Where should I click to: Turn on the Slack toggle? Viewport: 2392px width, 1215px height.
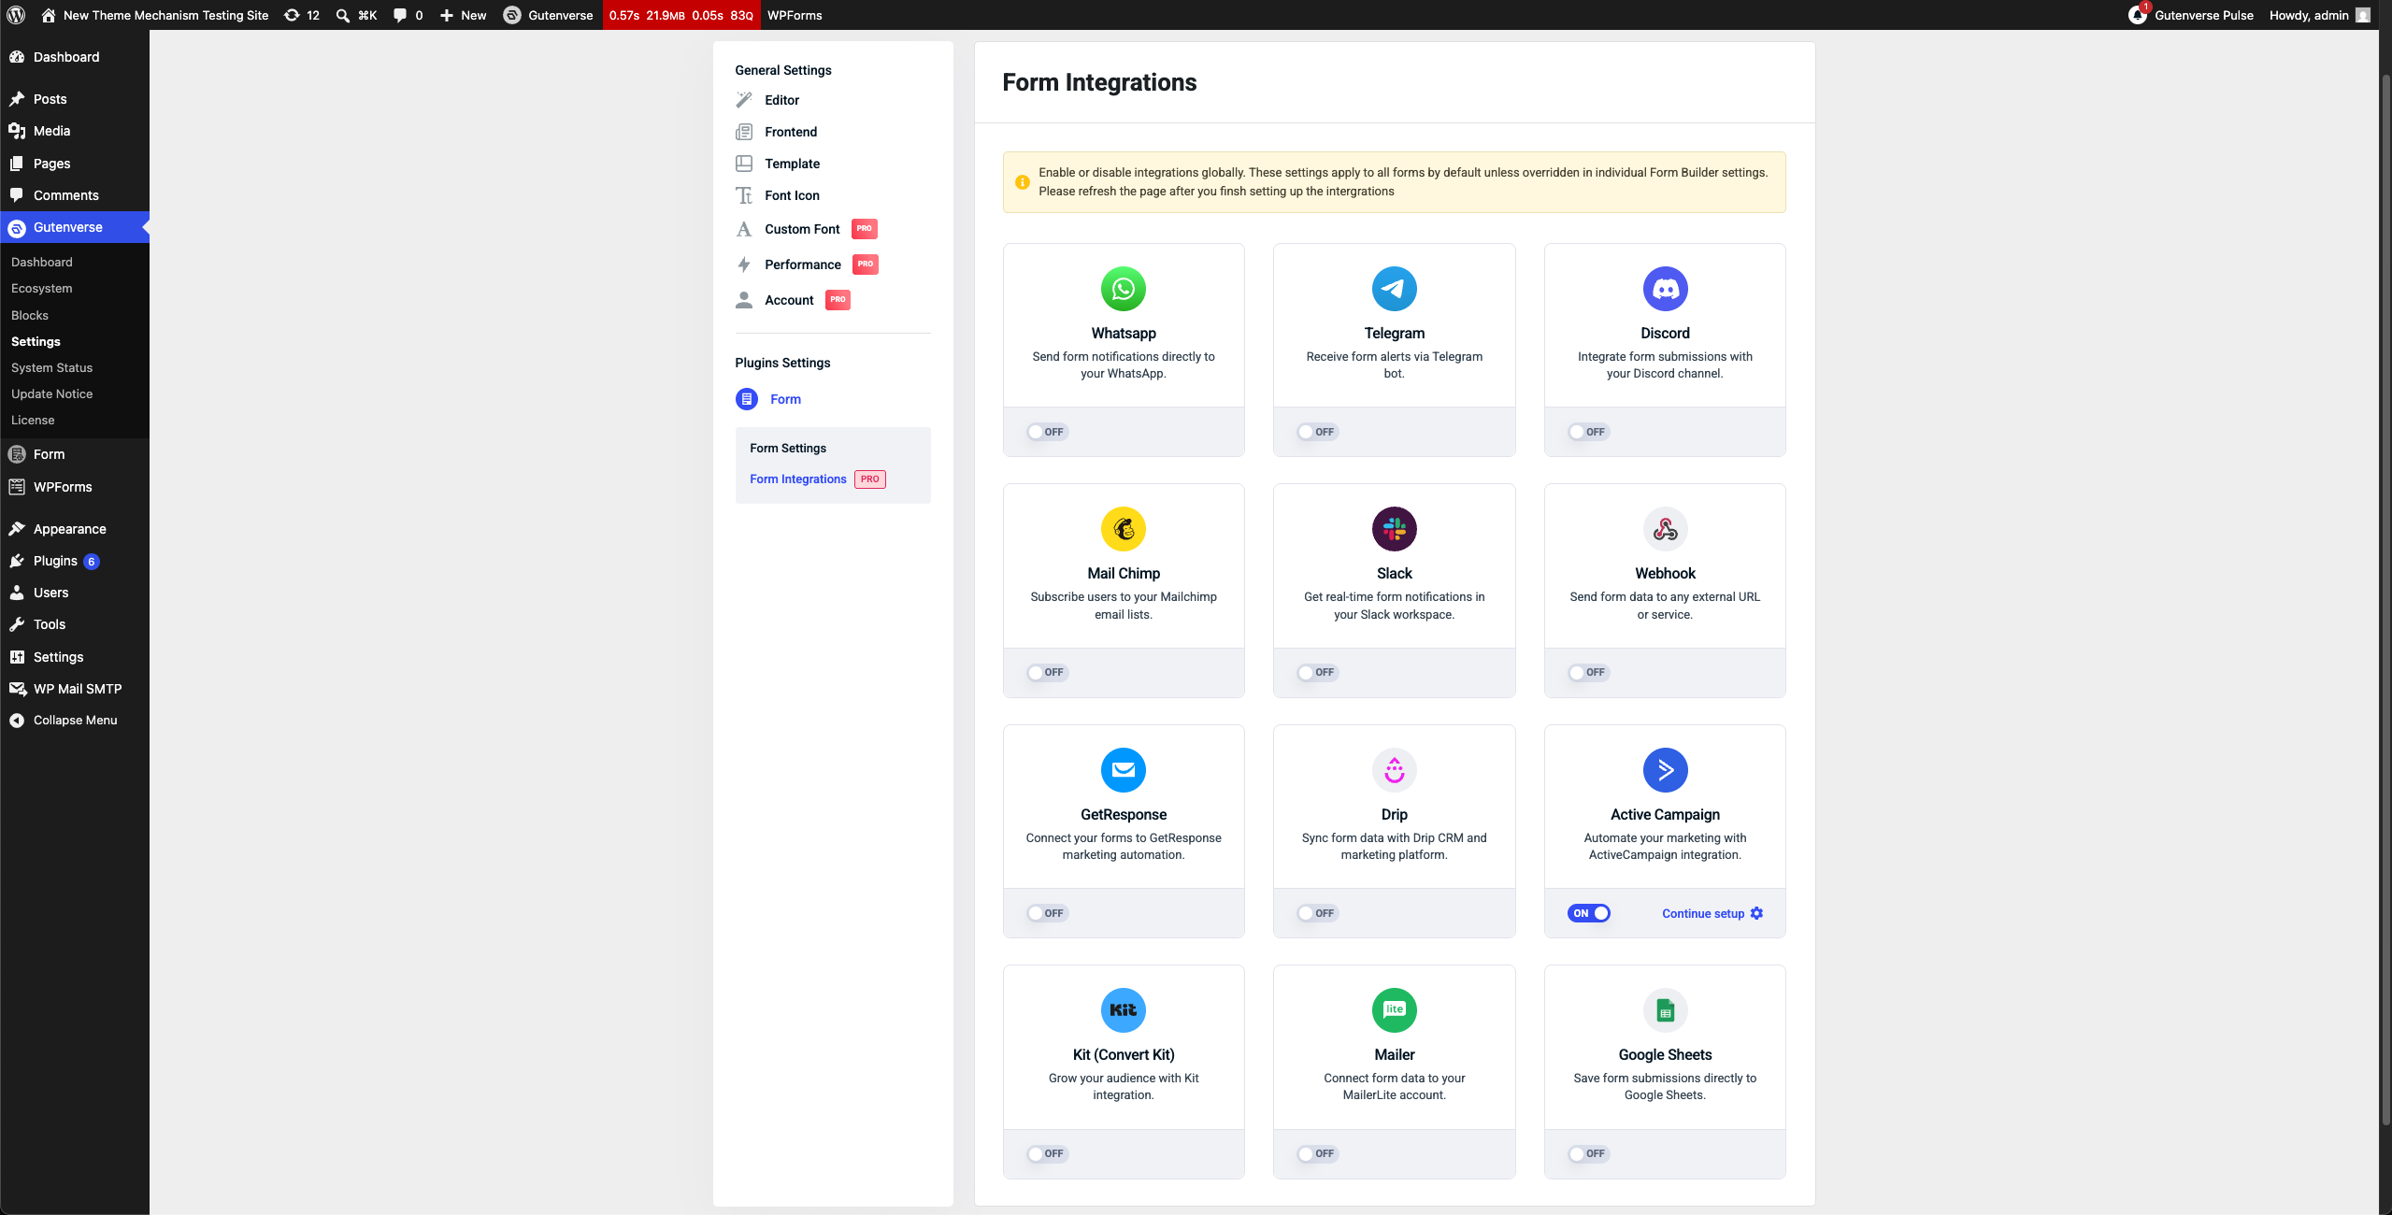click(1317, 672)
